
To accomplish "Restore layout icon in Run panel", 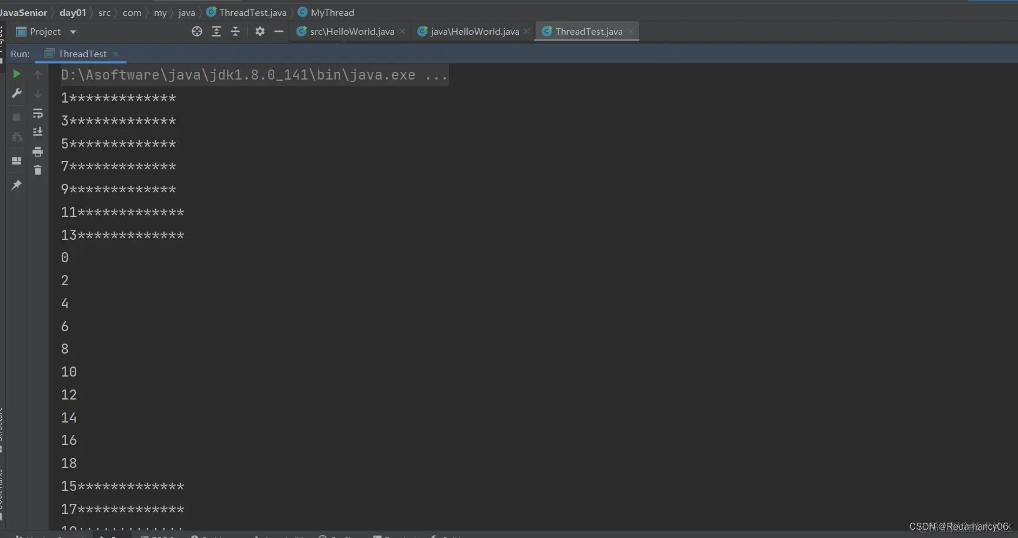I will tap(17, 160).
